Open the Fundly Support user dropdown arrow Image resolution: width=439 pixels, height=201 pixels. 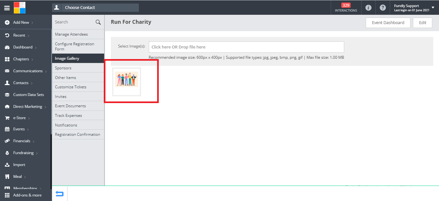pyautogui.click(x=433, y=7)
